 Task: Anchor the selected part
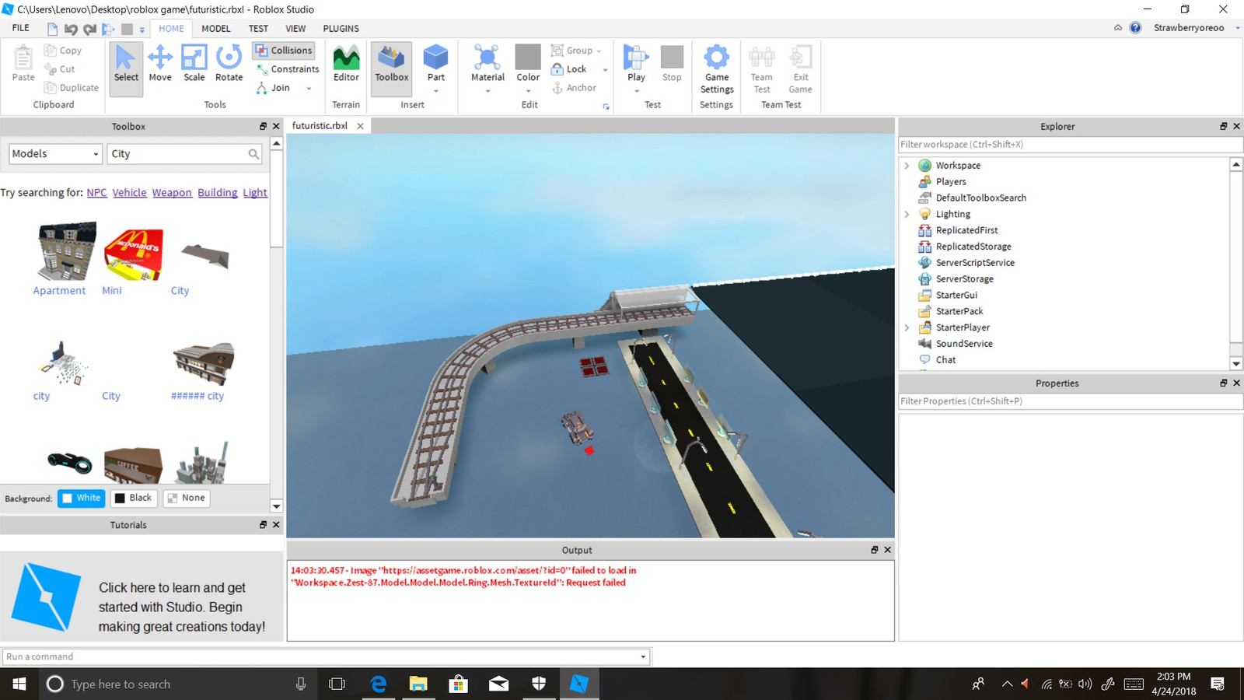coord(574,88)
